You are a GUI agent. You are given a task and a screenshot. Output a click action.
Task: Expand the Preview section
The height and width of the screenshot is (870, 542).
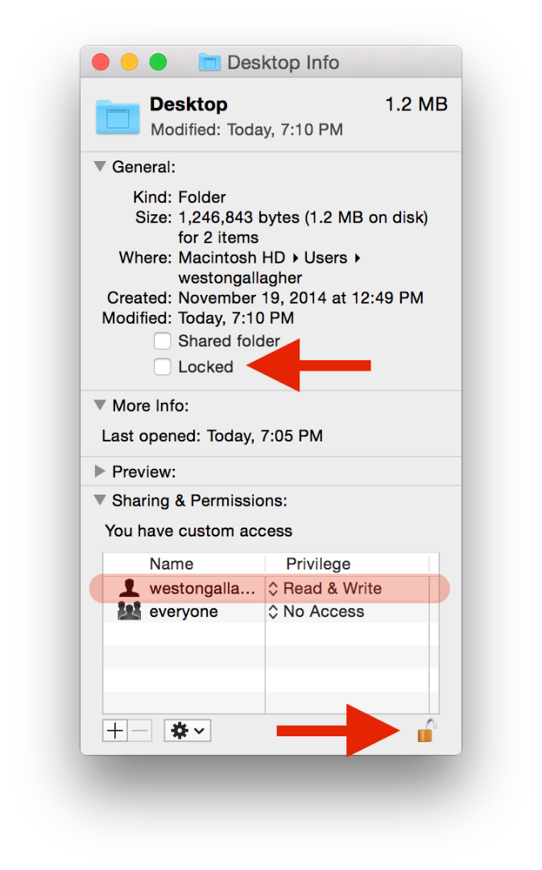(100, 471)
